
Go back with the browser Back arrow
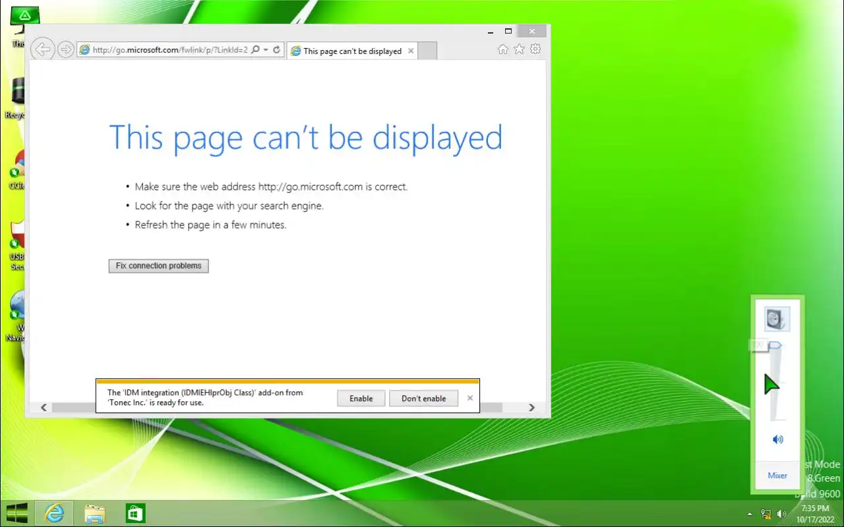(42, 49)
